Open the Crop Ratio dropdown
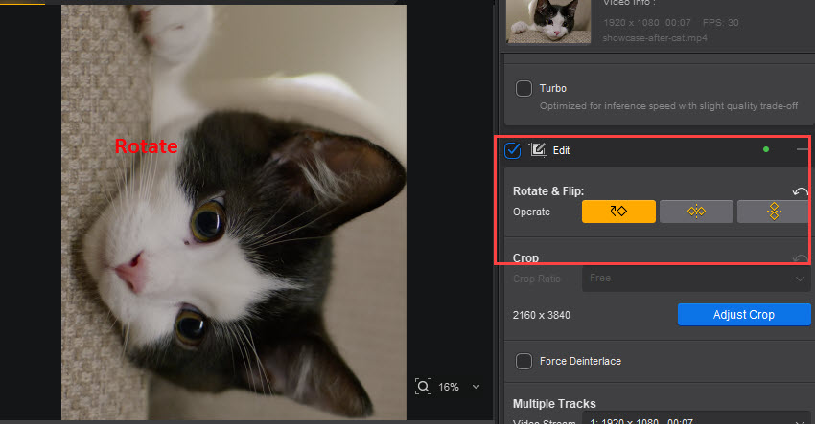The image size is (815, 424). [x=696, y=279]
